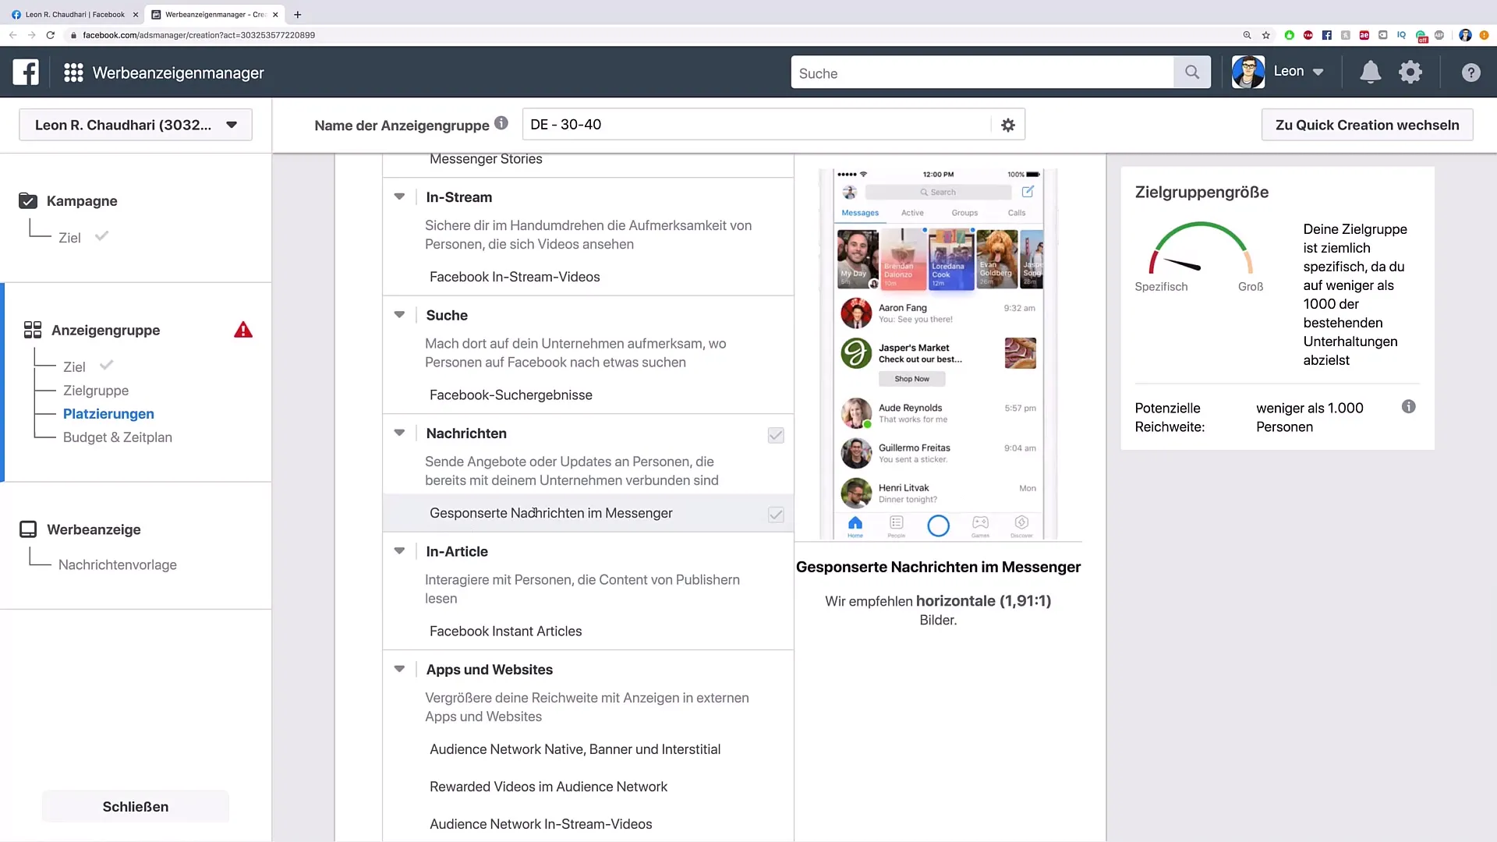Open the Leon user menu dropdown arrow
This screenshot has width=1497, height=842.
[x=1318, y=73]
